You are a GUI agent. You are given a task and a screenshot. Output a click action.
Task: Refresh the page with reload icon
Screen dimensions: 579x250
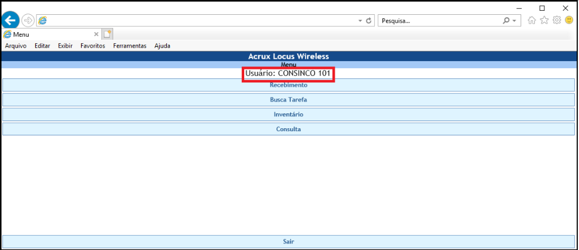coord(369,21)
